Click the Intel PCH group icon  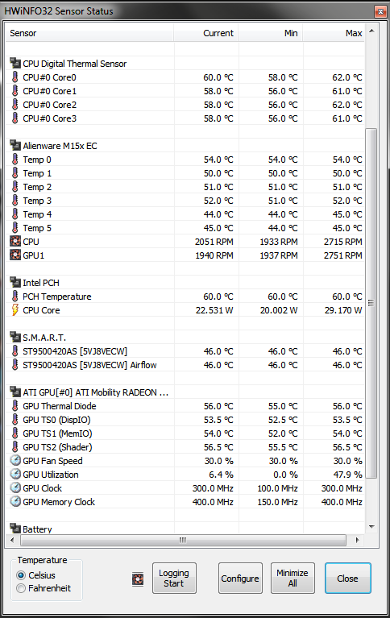click(x=15, y=282)
